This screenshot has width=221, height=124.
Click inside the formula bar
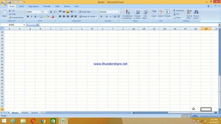(x=129, y=25)
